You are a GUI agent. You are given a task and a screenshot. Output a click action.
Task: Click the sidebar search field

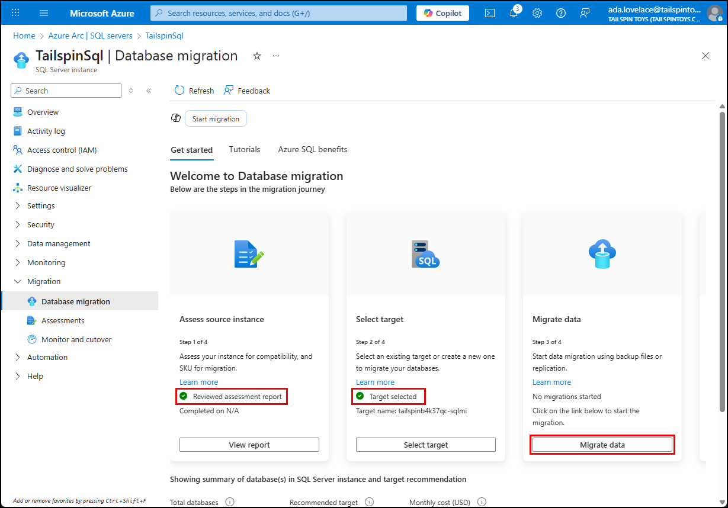click(65, 90)
